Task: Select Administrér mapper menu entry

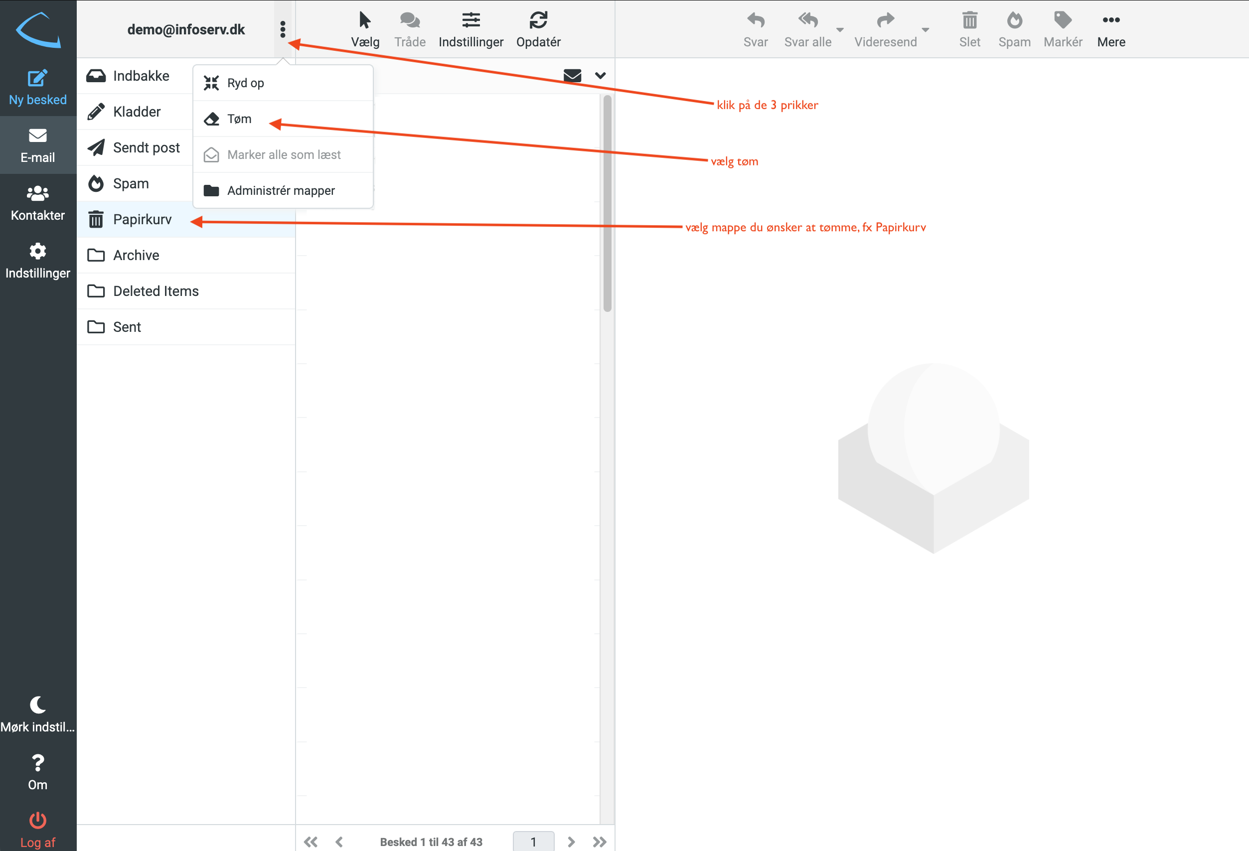Action: pyautogui.click(x=281, y=191)
